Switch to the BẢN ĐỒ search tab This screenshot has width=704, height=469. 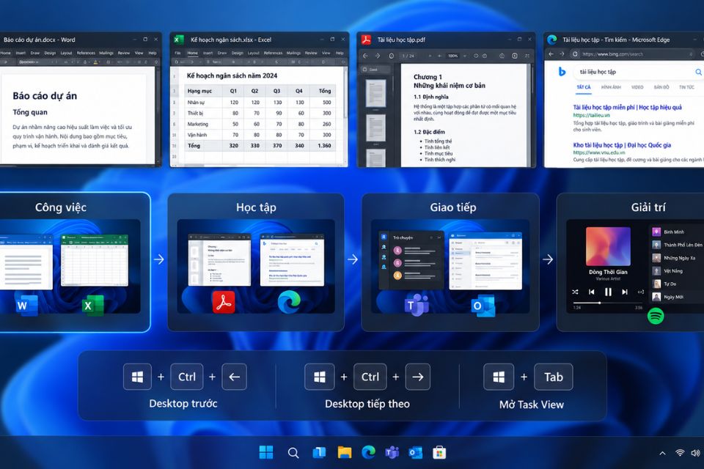tap(661, 87)
